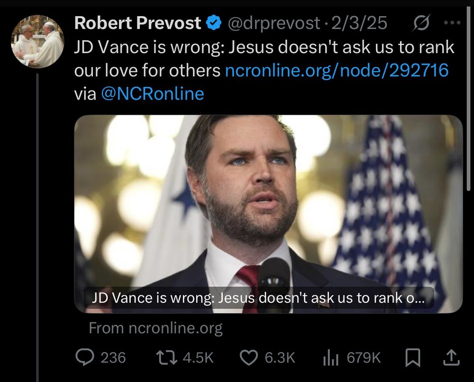Viewport: 474px width, 382px height.
Task: Open the @drprevost handle
Action: (273, 23)
